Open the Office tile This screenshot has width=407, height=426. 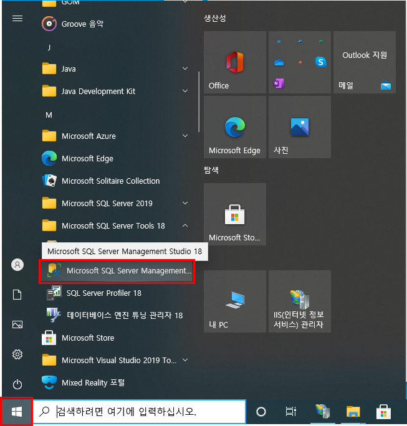point(235,62)
